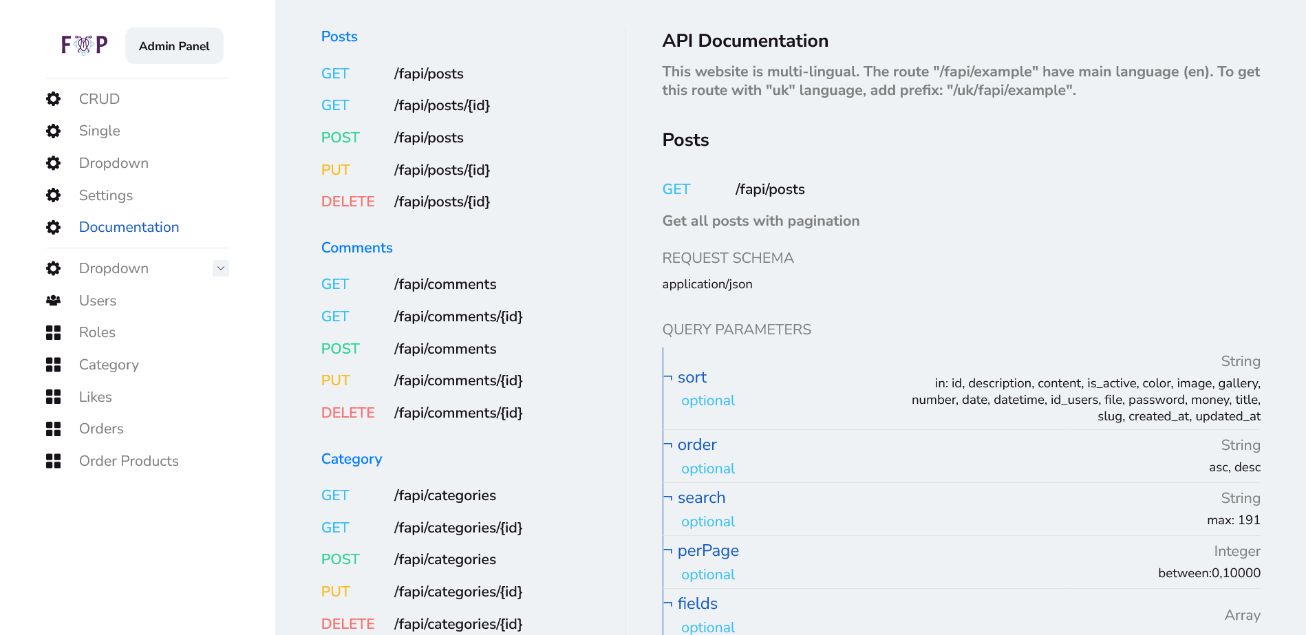Click the grid icon beside Order Products
Image resolution: width=1306 pixels, height=635 pixels.
click(x=54, y=461)
